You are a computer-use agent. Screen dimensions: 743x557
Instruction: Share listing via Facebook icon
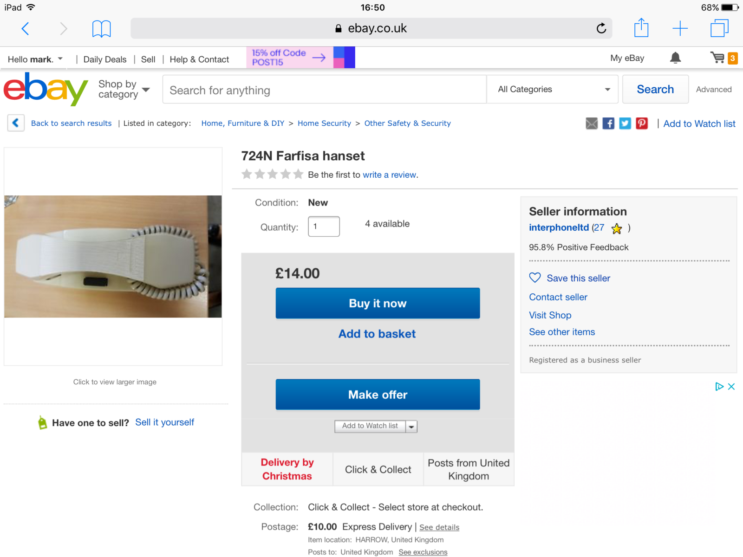point(608,123)
